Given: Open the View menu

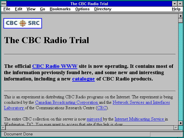Looking at the screenshot, I should coord(31,9).
